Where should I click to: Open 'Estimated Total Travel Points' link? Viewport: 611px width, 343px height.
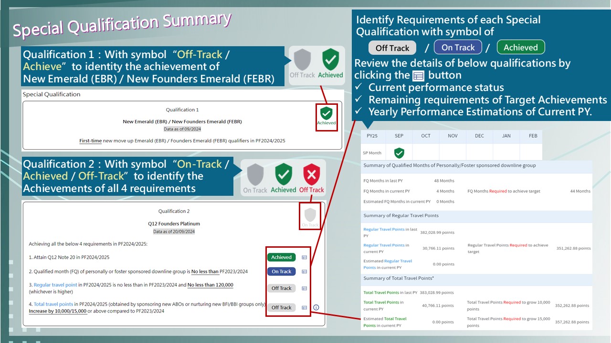click(385, 322)
